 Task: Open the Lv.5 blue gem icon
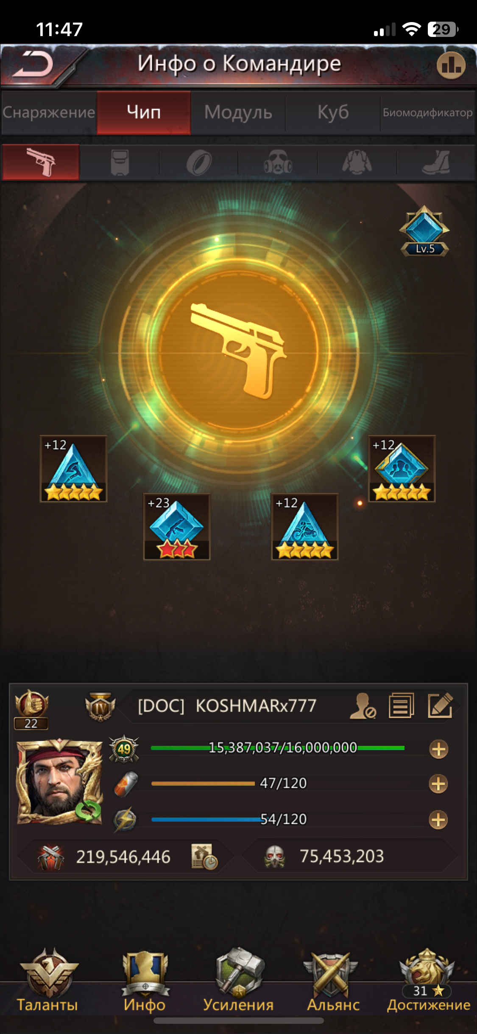[424, 231]
